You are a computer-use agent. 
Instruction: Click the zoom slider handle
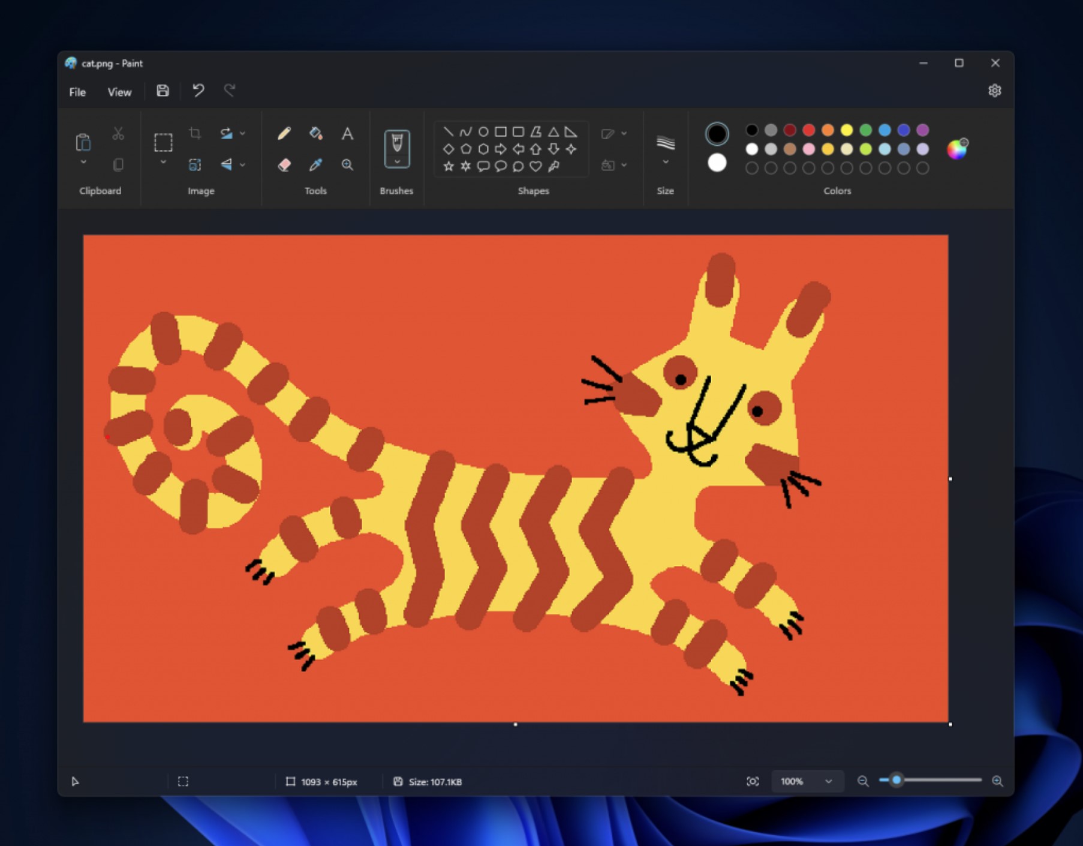tap(897, 780)
